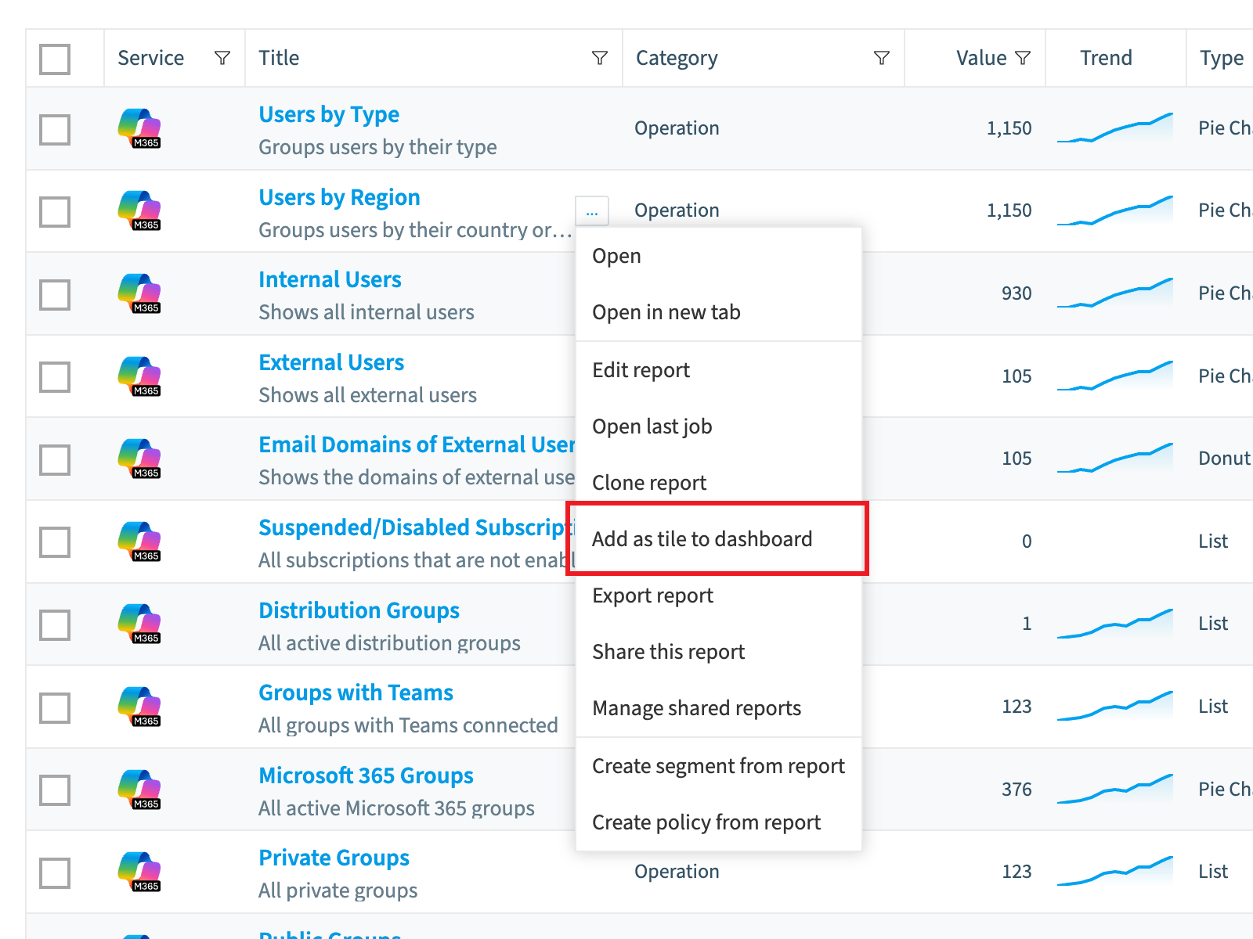Click the M365 icon for Distribution Groups
This screenshot has width=1253, height=939.
139,624
